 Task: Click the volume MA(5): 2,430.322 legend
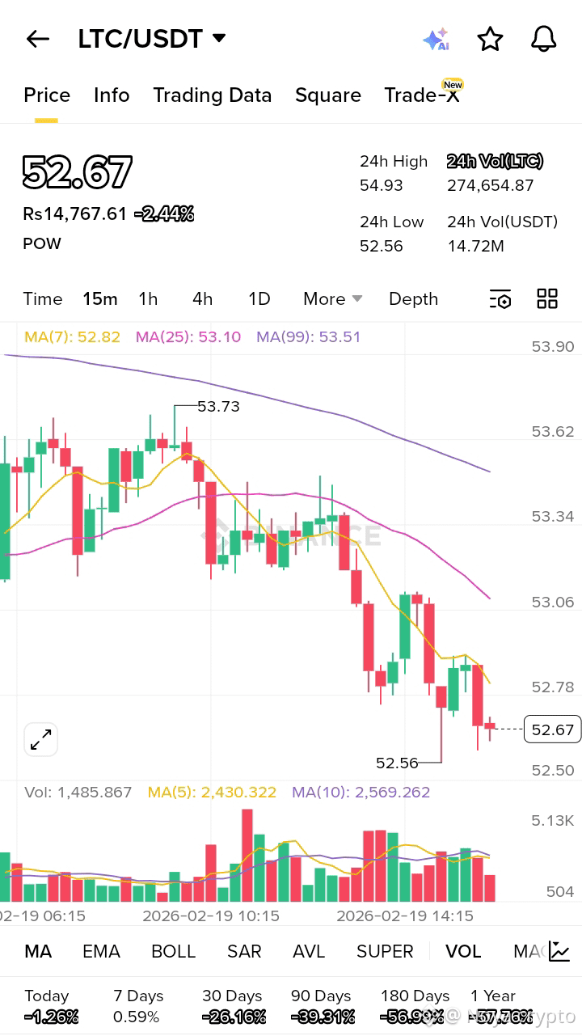[x=212, y=793]
